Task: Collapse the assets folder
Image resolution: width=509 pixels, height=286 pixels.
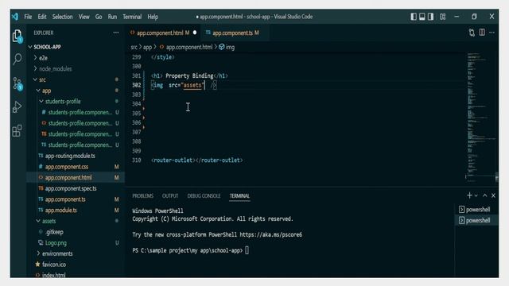Action: (76, 221)
